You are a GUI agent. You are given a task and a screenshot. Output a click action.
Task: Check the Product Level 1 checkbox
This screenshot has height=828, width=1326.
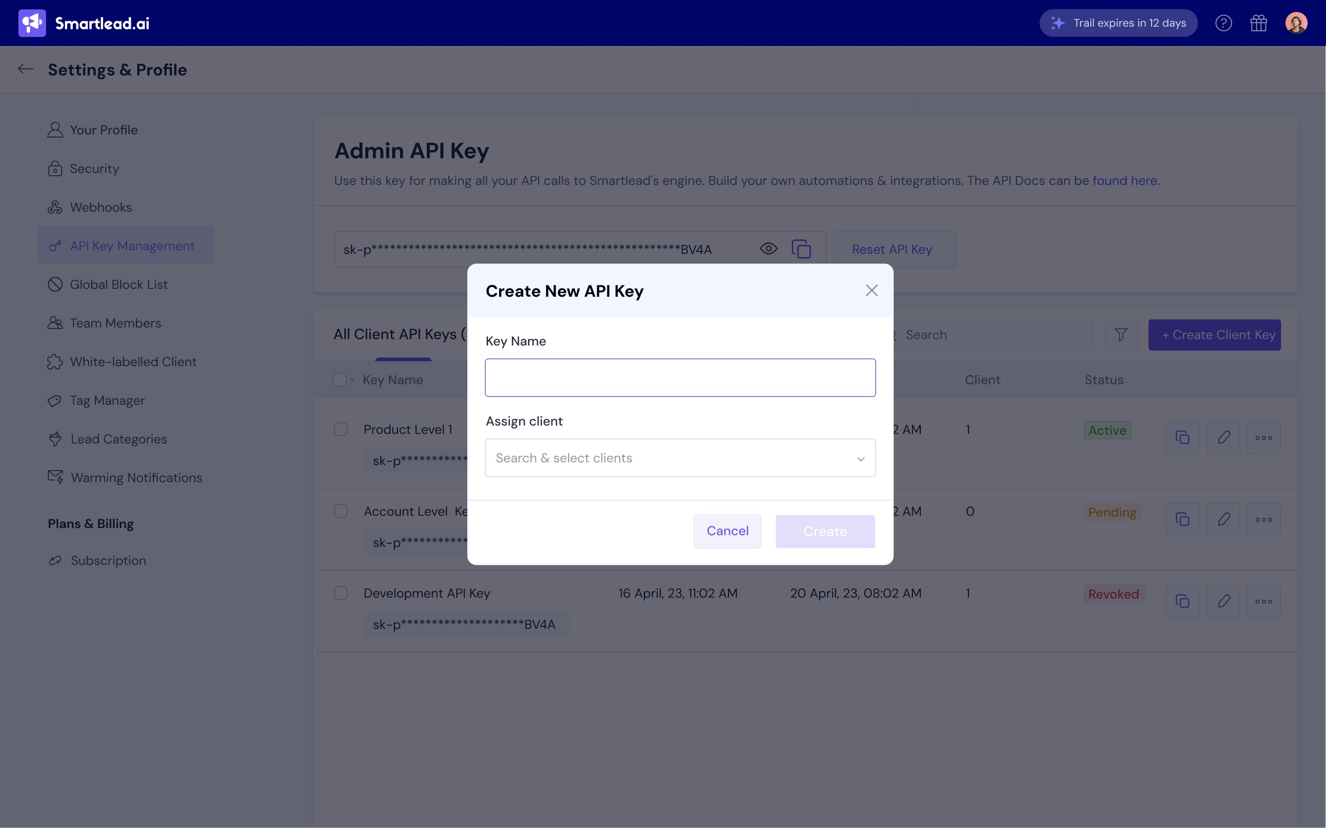pyautogui.click(x=341, y=429)
